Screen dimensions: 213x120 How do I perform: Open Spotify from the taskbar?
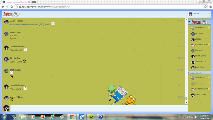coord(91,117)
